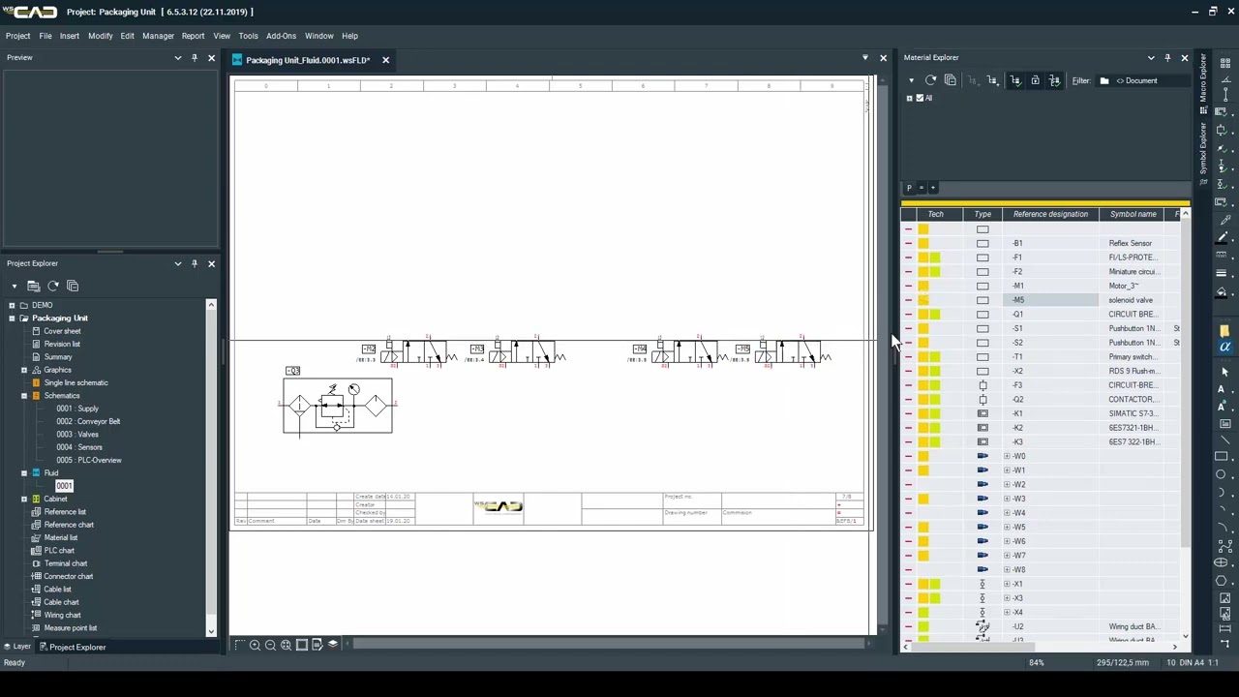Viewport: 1239px width, 697px height.
Task: Click the full page view icon below drawing
Action: tap(301, 645)
